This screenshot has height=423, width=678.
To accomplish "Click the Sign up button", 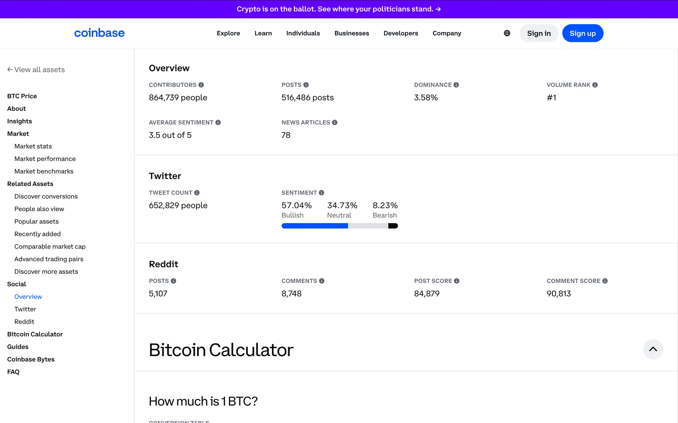I will tap(582, 33).
